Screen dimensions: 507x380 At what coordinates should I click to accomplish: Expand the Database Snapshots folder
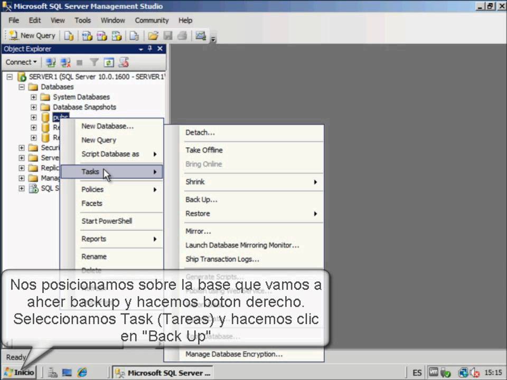[34, 107]
